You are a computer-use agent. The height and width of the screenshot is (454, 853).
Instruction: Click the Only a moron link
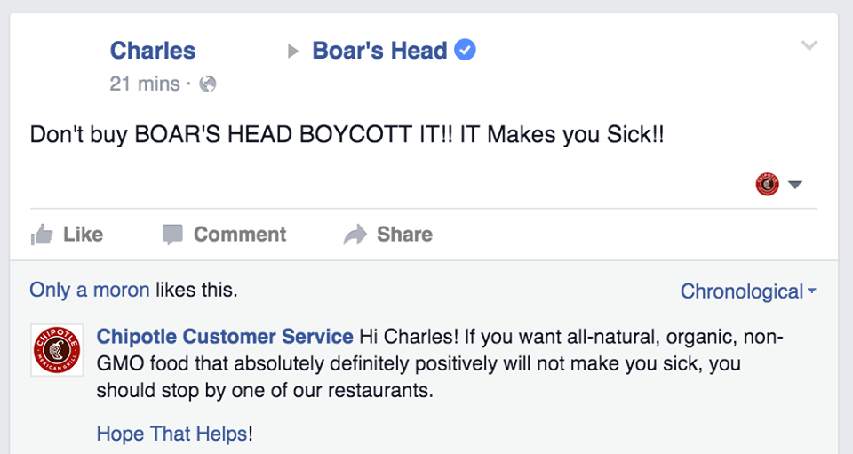point(90,290)
